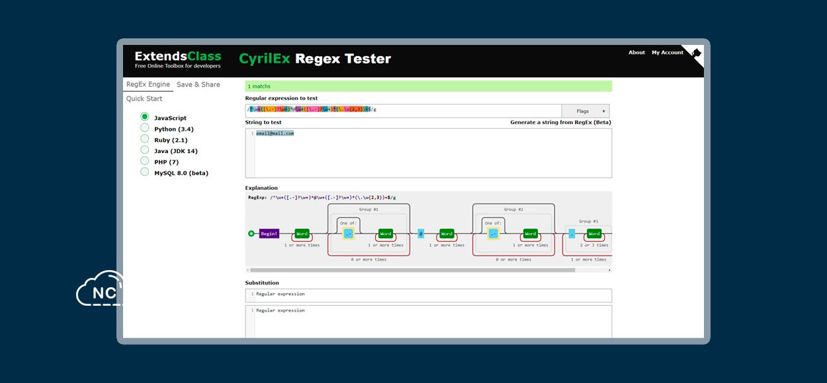The height and width of the screenshot is (383, 827).
Task: Select the JavaScript regex engine radio
Action: (x=144, y=117)
